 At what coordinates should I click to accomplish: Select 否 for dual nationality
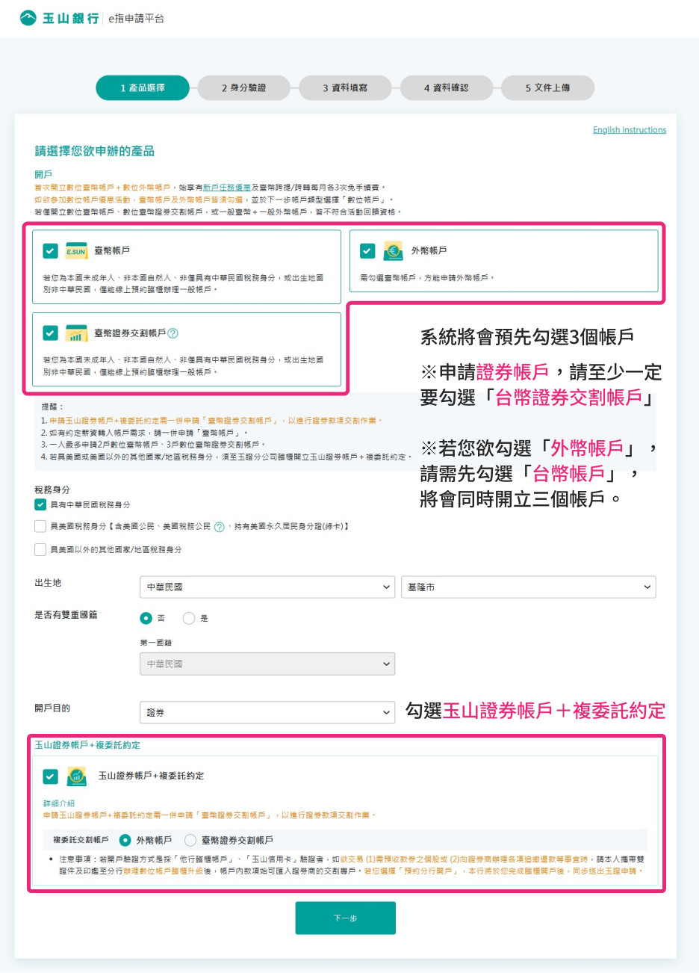[x=146, y=618]
